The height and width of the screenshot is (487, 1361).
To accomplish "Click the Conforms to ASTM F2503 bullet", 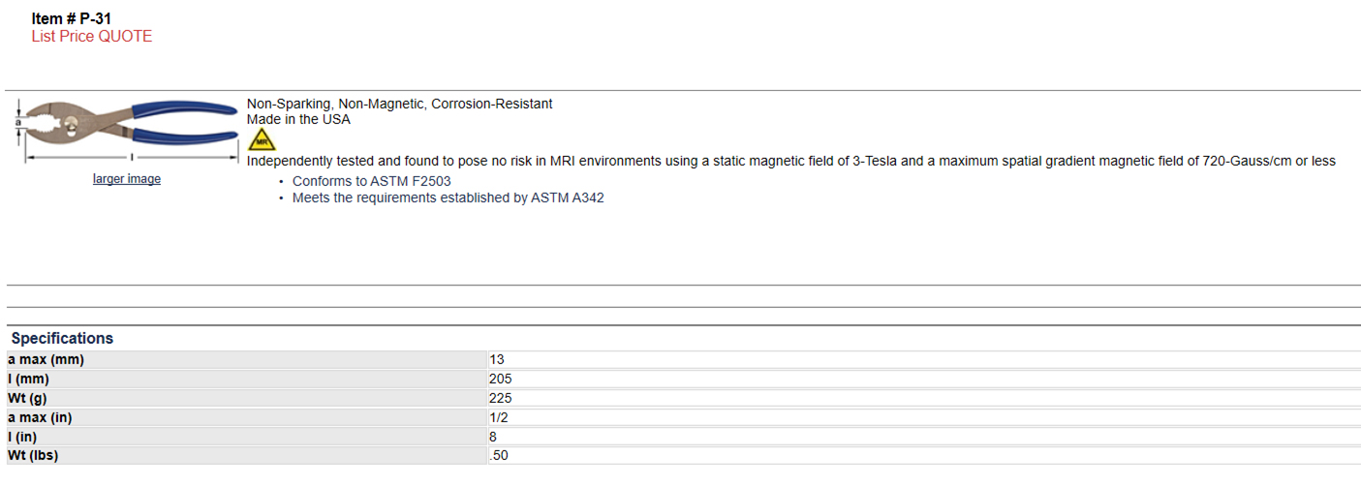I will pos(371,181).
